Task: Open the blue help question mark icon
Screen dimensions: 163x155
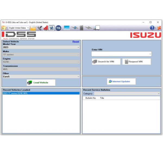Action: click(152, 28)
